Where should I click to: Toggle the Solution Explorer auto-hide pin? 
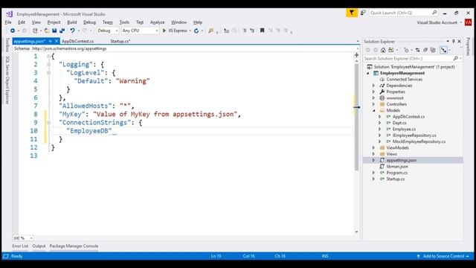click(454, 42)
